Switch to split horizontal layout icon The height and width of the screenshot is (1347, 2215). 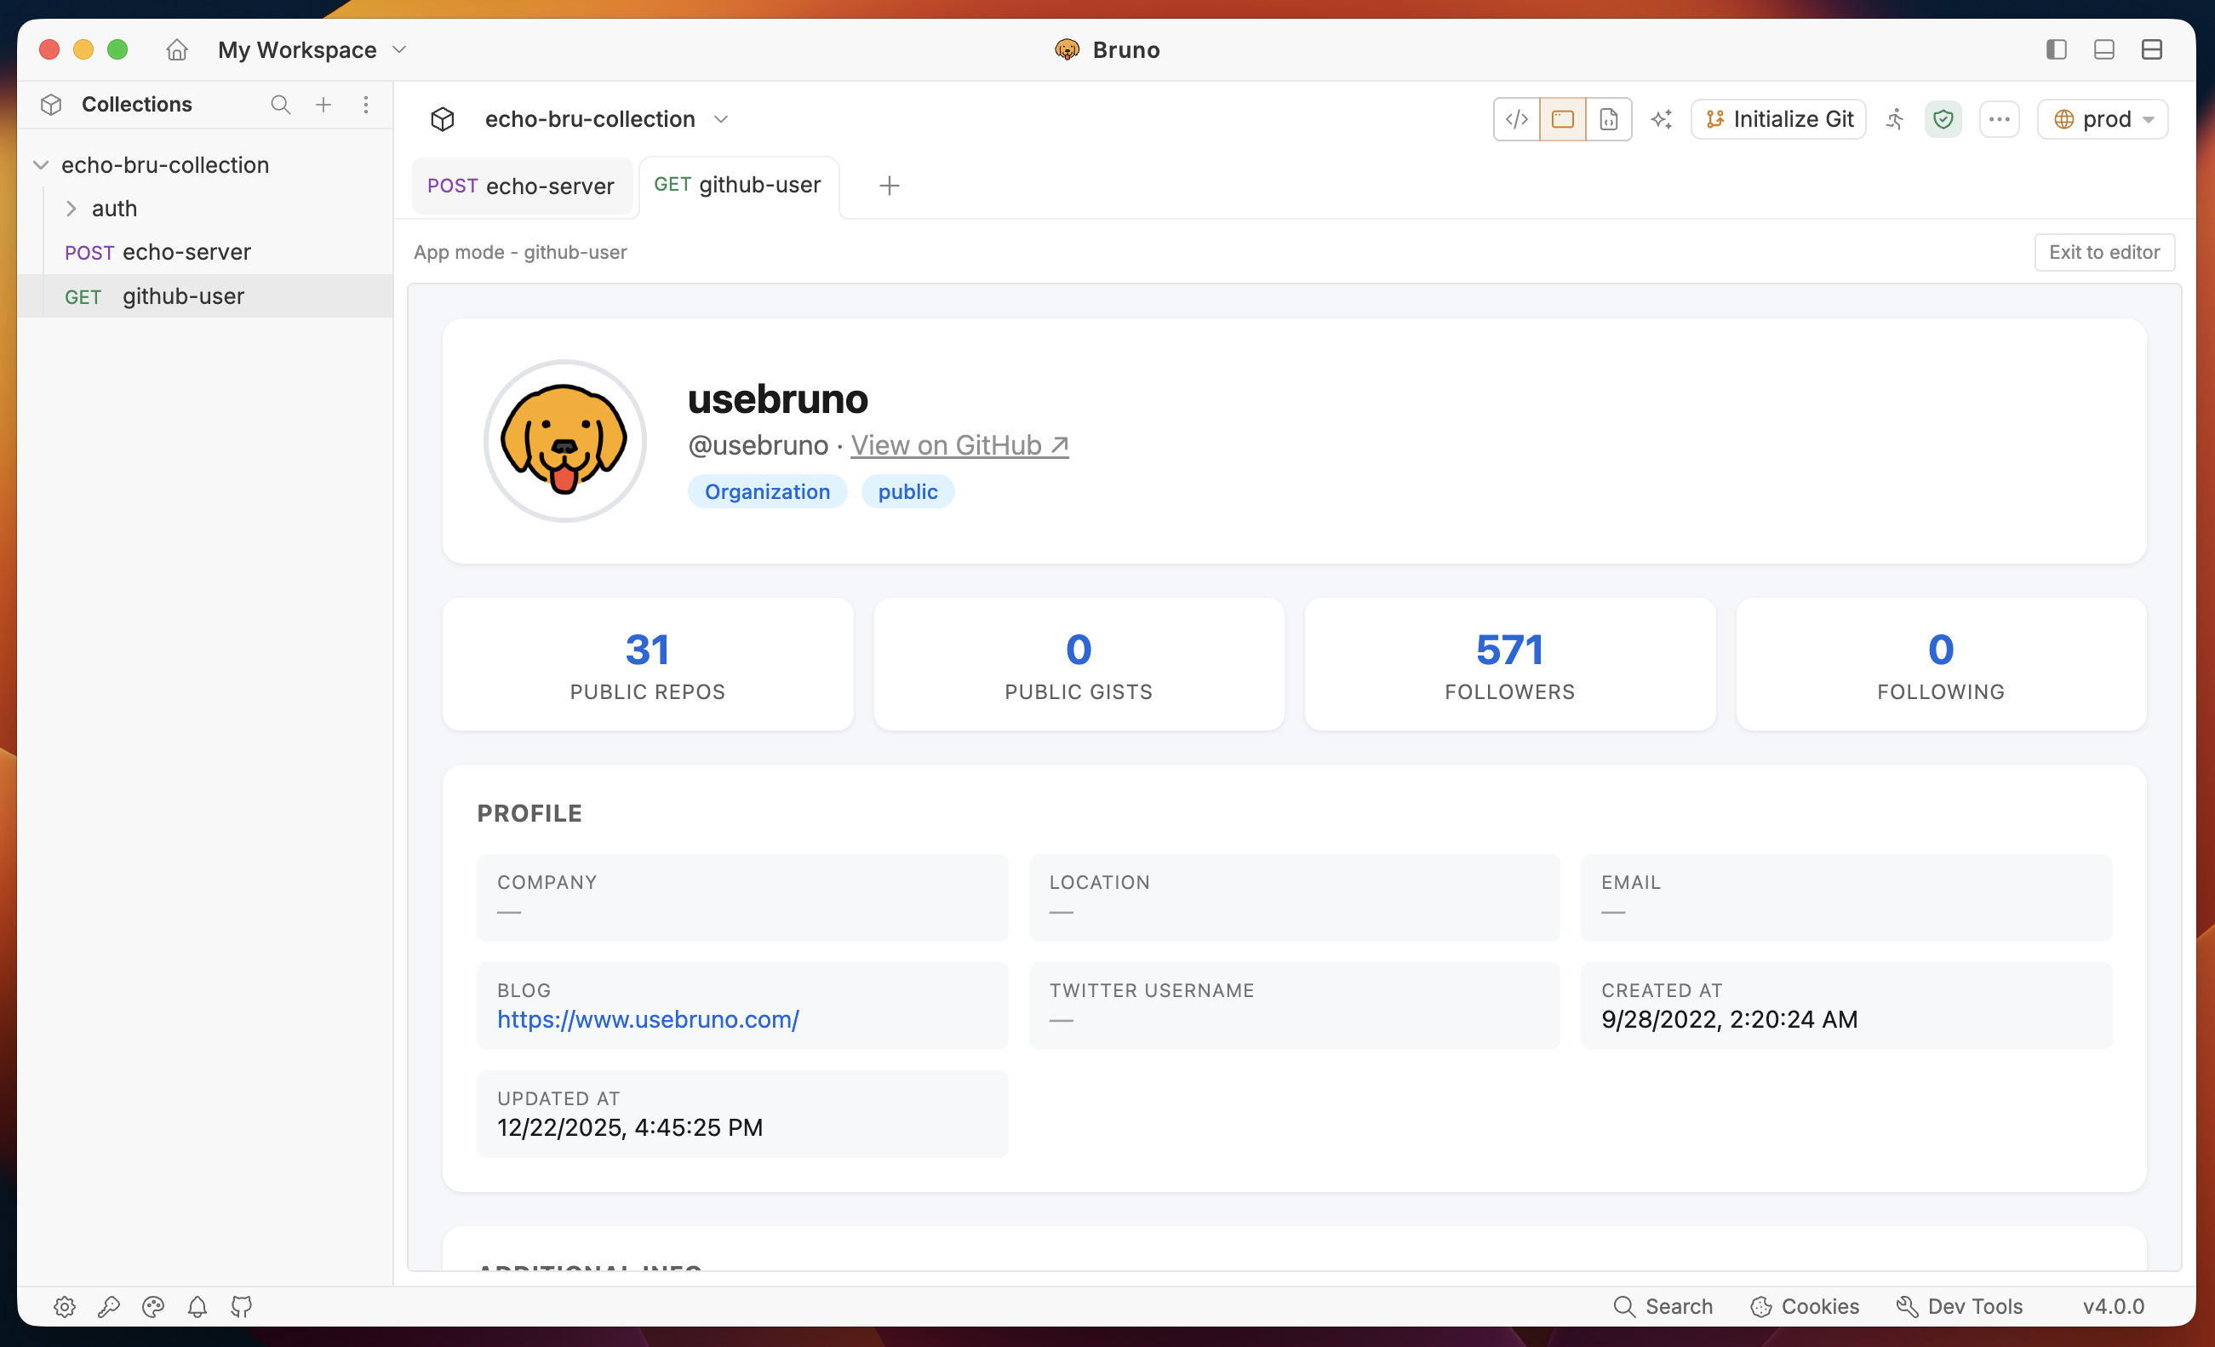point(2151,49)
